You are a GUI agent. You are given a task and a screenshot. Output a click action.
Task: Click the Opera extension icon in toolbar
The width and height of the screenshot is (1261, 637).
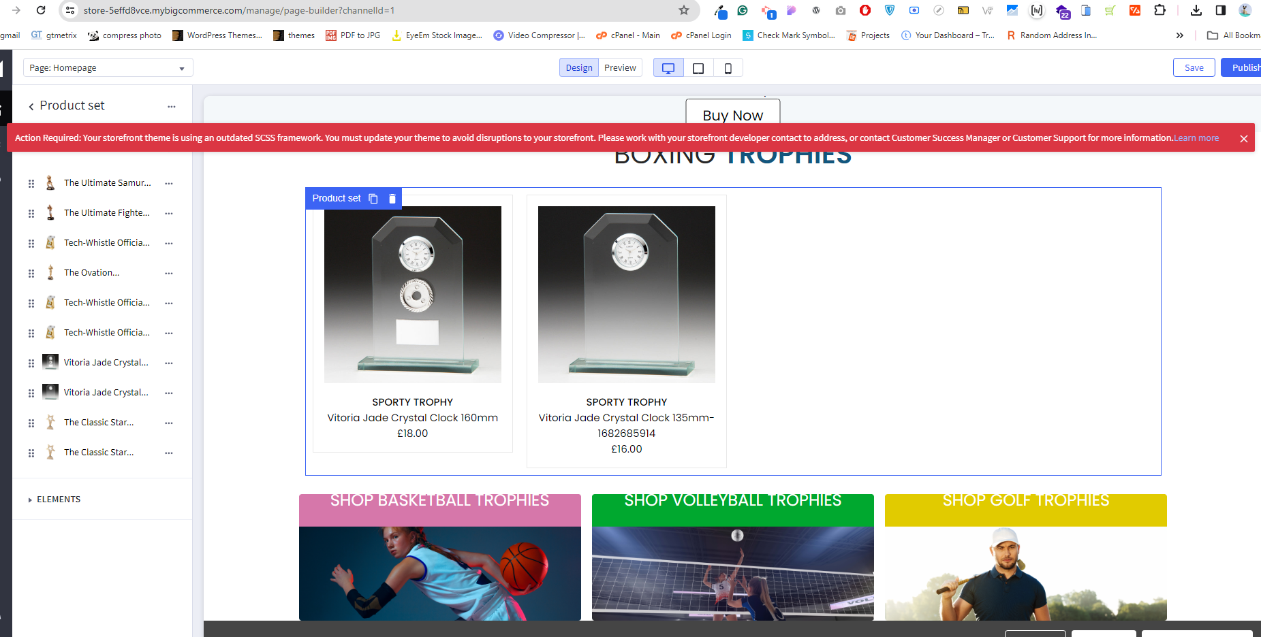pyautogui.click(x=865, y=10)
